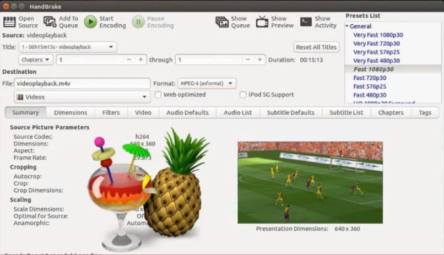Open the Video tab

click(x=143, y=113)
